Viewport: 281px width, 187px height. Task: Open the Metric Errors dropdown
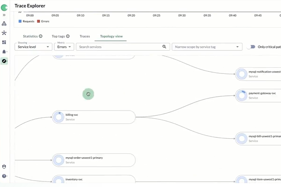pos(64,47)
